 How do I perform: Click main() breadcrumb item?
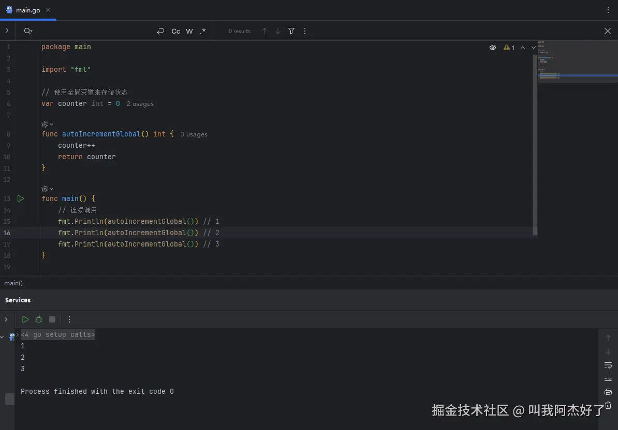point(13,283)
